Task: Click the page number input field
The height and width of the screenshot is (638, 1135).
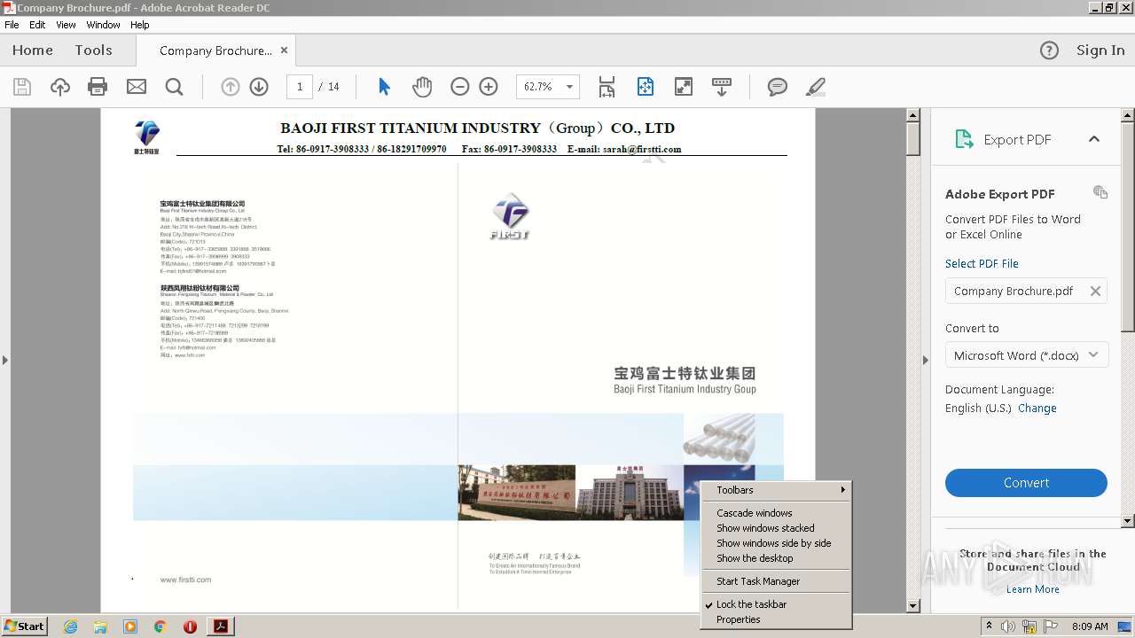Action: tap(300, 87)
